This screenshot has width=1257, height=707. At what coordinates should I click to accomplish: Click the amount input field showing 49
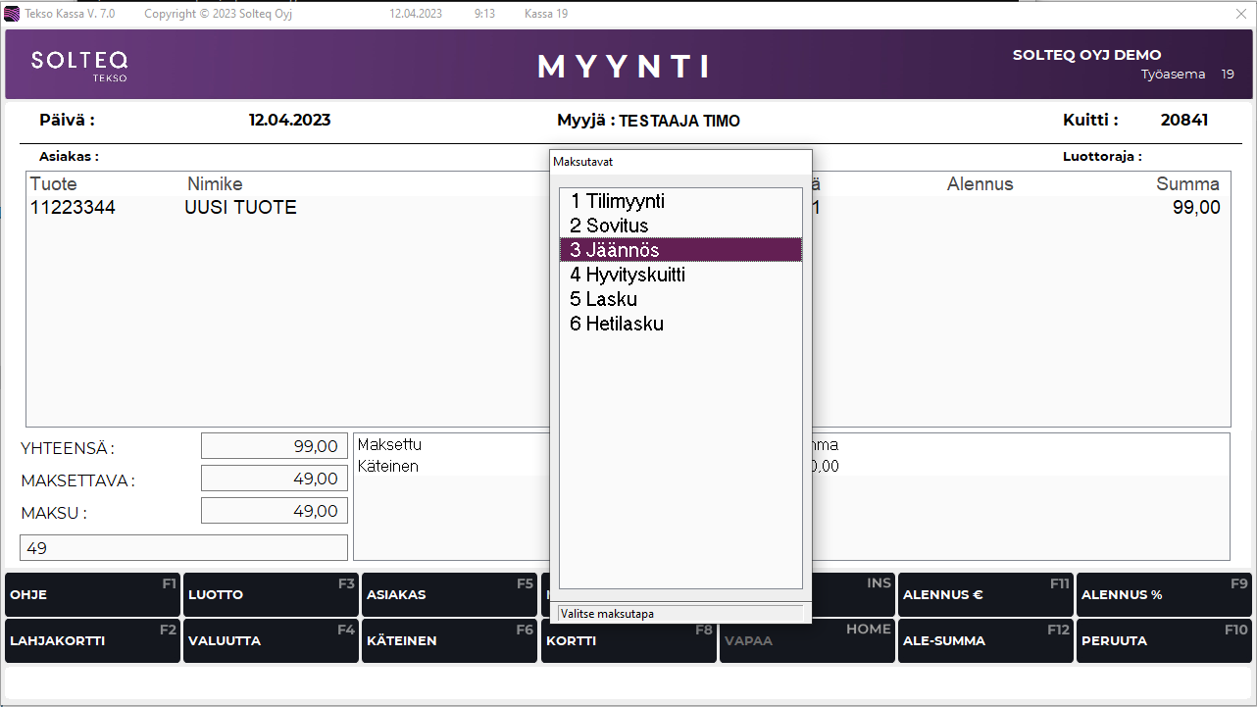tap(183, 548)
